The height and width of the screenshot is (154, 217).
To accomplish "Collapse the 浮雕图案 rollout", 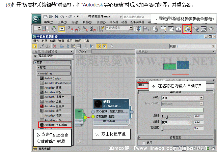I will [x=176, y=137].
